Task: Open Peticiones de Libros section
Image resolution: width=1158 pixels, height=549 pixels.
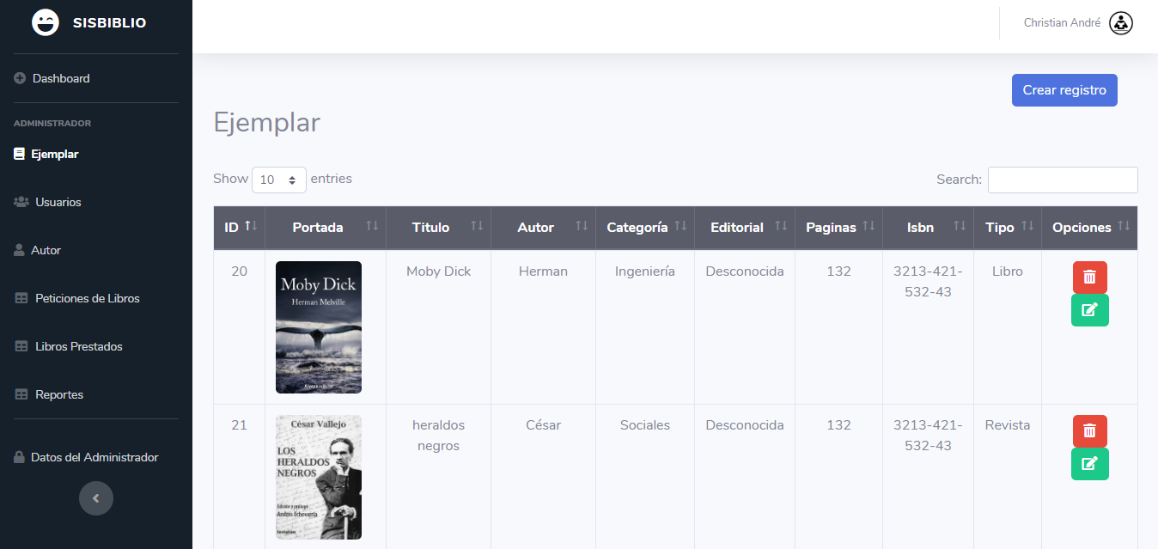Action: point(77,298)
